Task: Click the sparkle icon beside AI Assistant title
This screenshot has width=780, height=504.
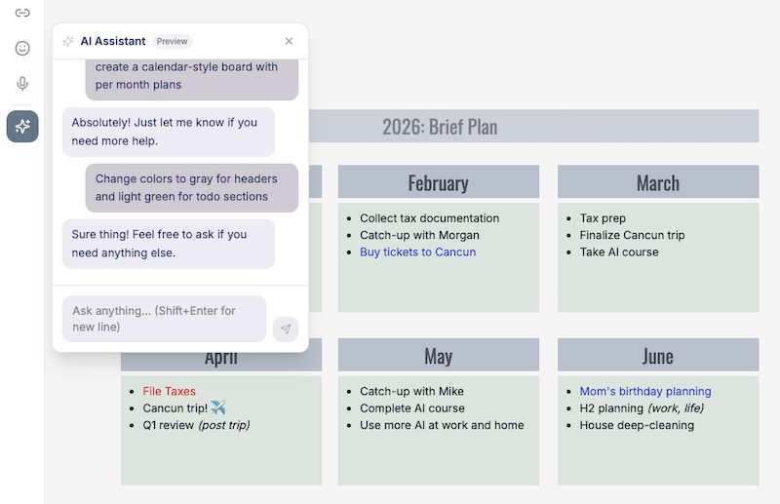Action: click(68, 41)
